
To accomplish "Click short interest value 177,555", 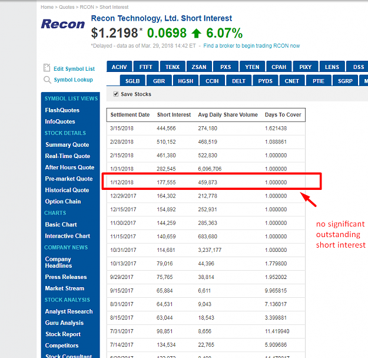I will click(166, 182).
